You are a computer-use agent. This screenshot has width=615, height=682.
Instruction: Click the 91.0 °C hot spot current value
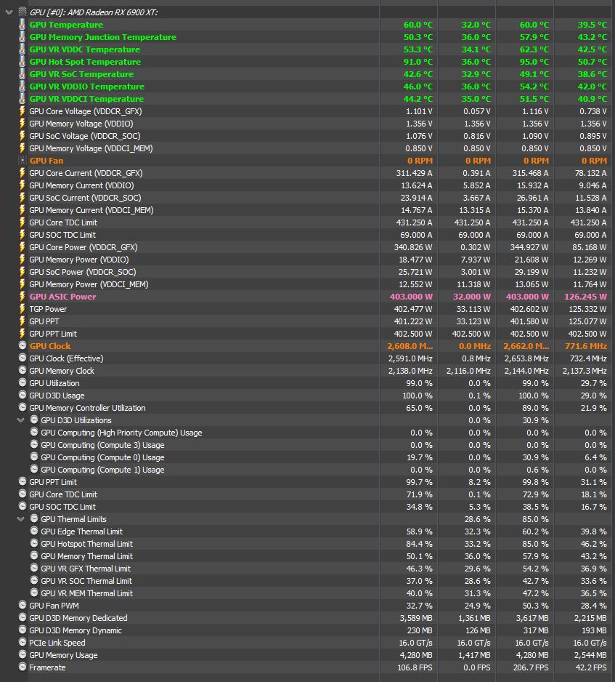point(418,62)
